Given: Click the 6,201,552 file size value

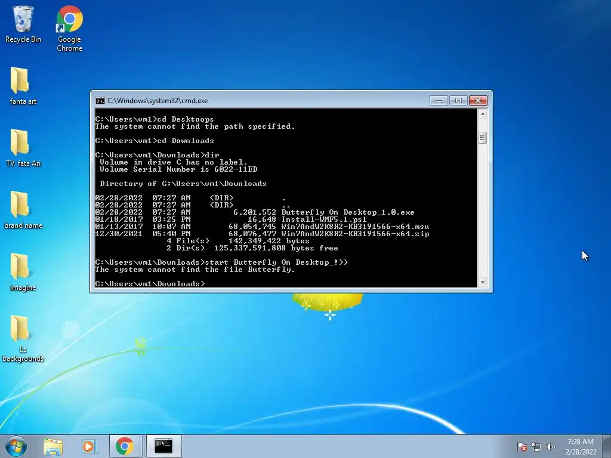Looking at the screenshot, I should click(x=254, y=212).
